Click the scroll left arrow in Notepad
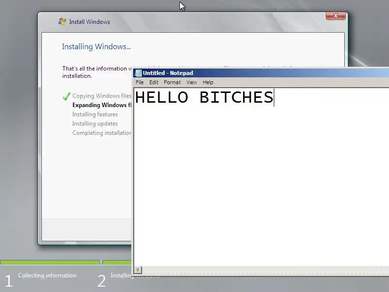Screen dimensions: 389x292 click(138, 270)
